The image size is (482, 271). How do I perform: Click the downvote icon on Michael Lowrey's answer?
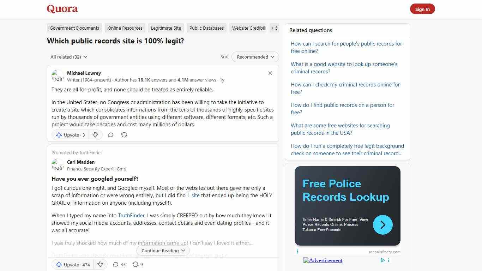pyautogui.click(x=95, y=135)
